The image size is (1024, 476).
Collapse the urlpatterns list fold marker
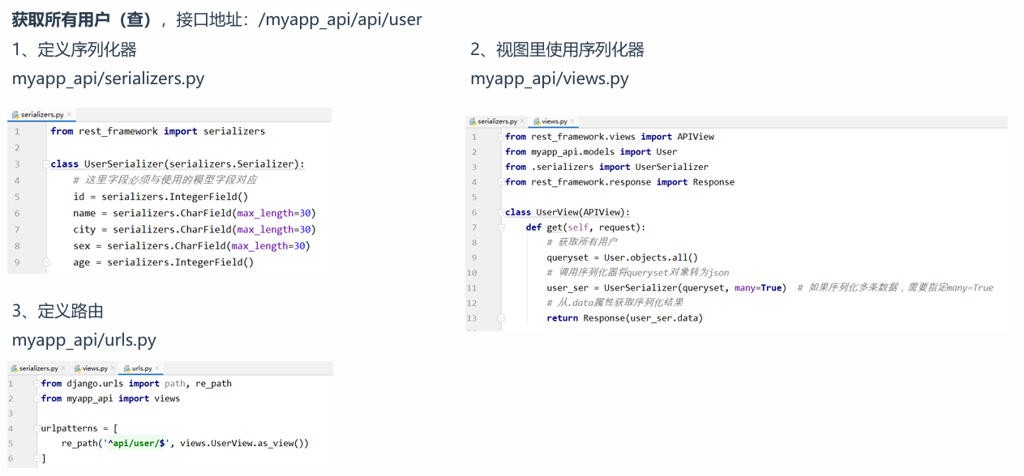point(37,428)
